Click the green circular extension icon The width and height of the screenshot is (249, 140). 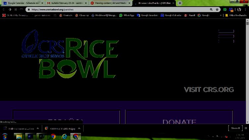(225, 10)
